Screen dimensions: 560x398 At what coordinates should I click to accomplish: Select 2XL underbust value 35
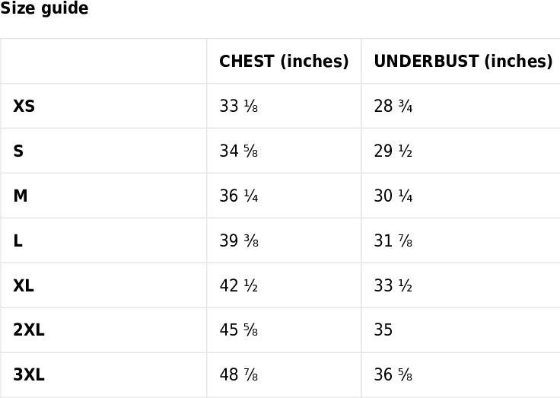tap(383, 330)
